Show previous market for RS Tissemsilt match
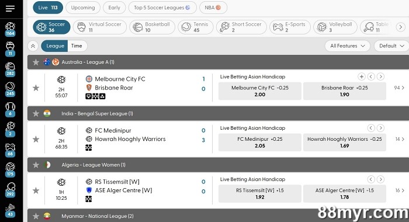 click(x=371, y=179)
